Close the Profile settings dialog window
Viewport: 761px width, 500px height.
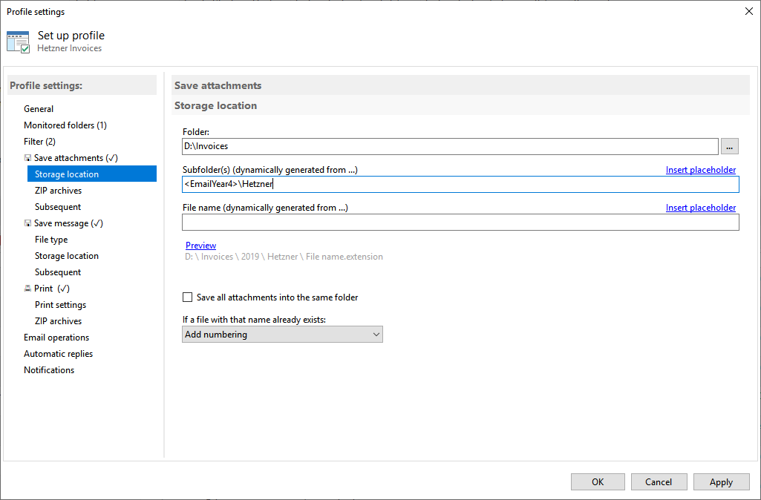[x=747, y=11]
